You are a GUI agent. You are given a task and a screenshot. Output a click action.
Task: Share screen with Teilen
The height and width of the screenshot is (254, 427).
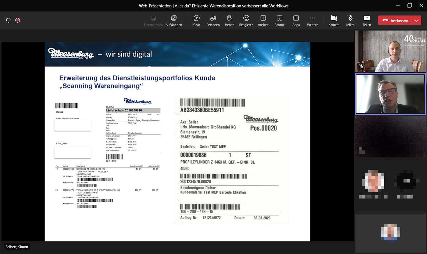click(x=367, y=21)
